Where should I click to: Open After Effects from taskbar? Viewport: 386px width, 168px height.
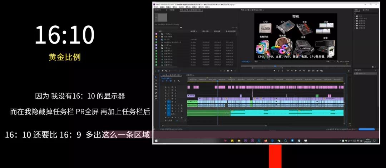246,141
